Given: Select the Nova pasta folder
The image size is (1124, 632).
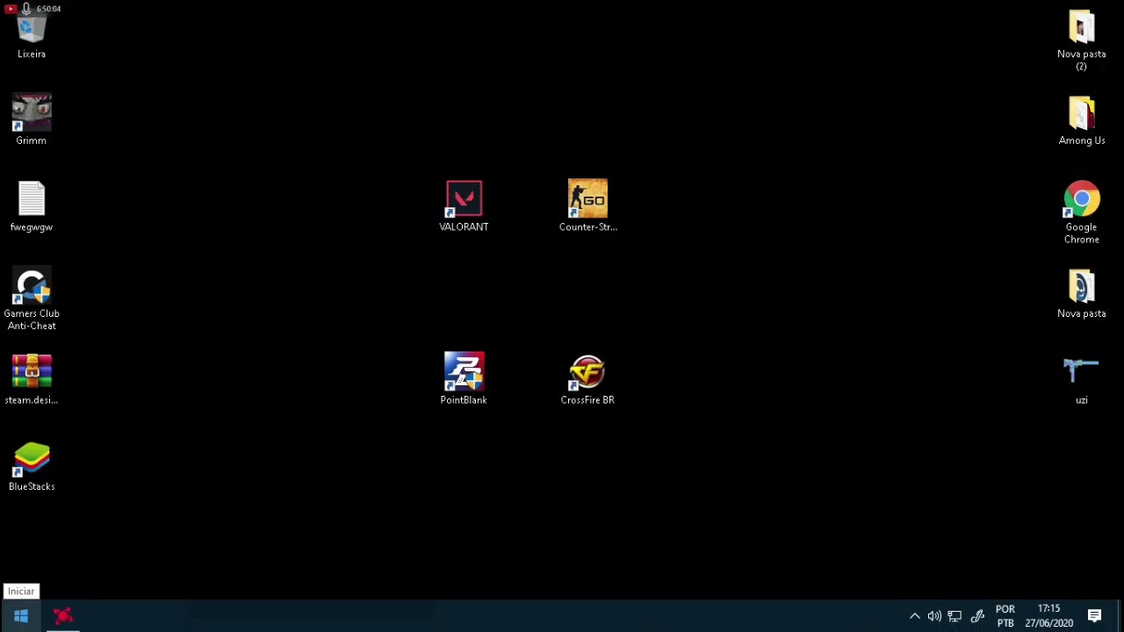Looking at the screenshot, I should click(1082, 293).
